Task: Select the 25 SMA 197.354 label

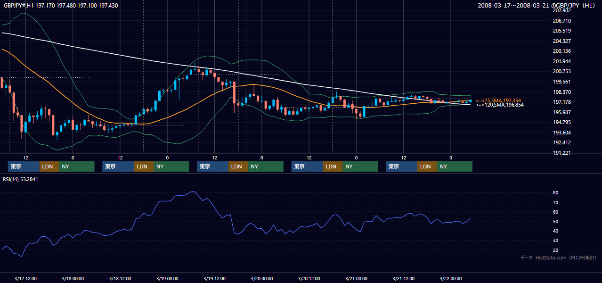Action: point(498,100)
